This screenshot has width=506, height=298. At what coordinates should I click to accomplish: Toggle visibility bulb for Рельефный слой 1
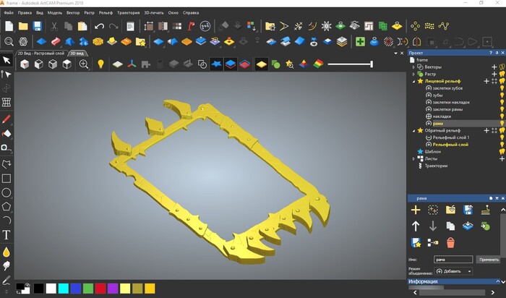pos(502,137)
